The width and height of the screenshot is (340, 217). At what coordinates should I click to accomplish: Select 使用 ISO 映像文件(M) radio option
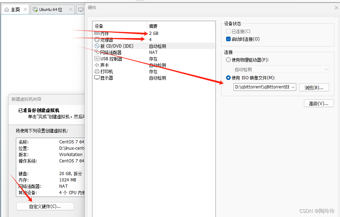228,77
